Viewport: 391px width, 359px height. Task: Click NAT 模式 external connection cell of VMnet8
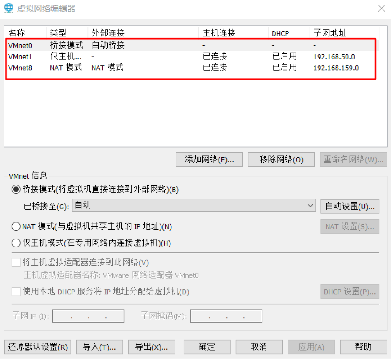[x=107, y=67]
